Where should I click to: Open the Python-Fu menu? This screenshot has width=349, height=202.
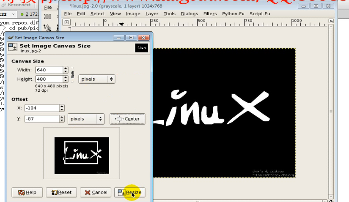[233, 14]
